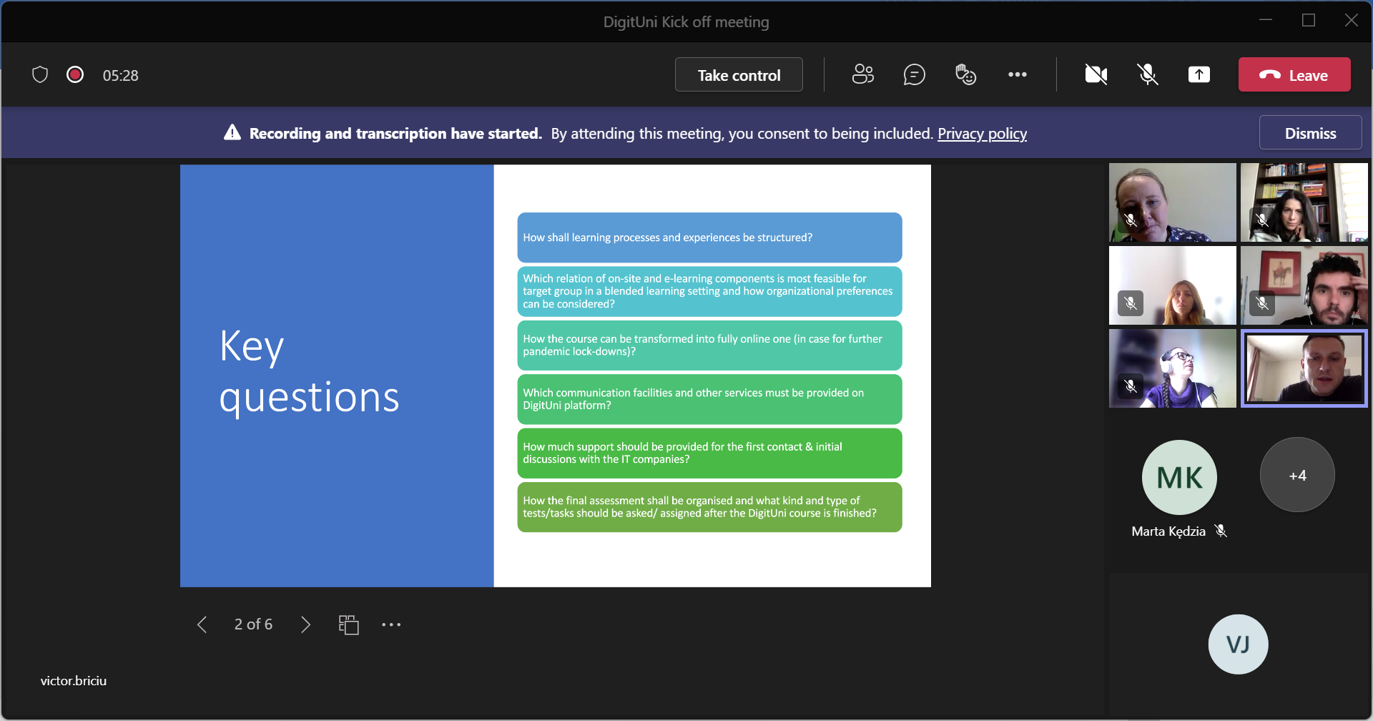Dismiss the recording notification banner
Image resolution: width=1373 pixels, height=721 pixels.
1309,133
